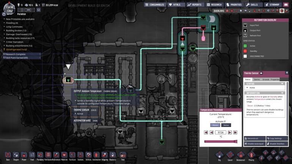The width and height of the screenshot is (292, 164).
Task: Open the Furniture build category
Action: point(72,156)
